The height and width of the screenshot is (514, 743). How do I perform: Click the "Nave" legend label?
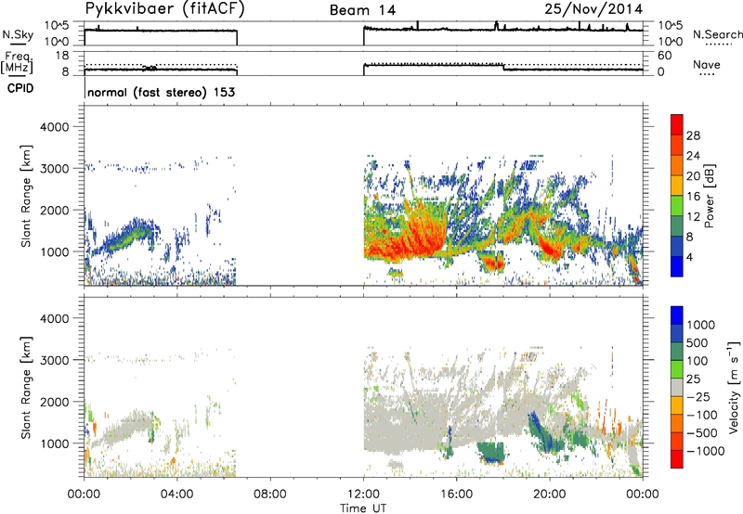(707, 64)
